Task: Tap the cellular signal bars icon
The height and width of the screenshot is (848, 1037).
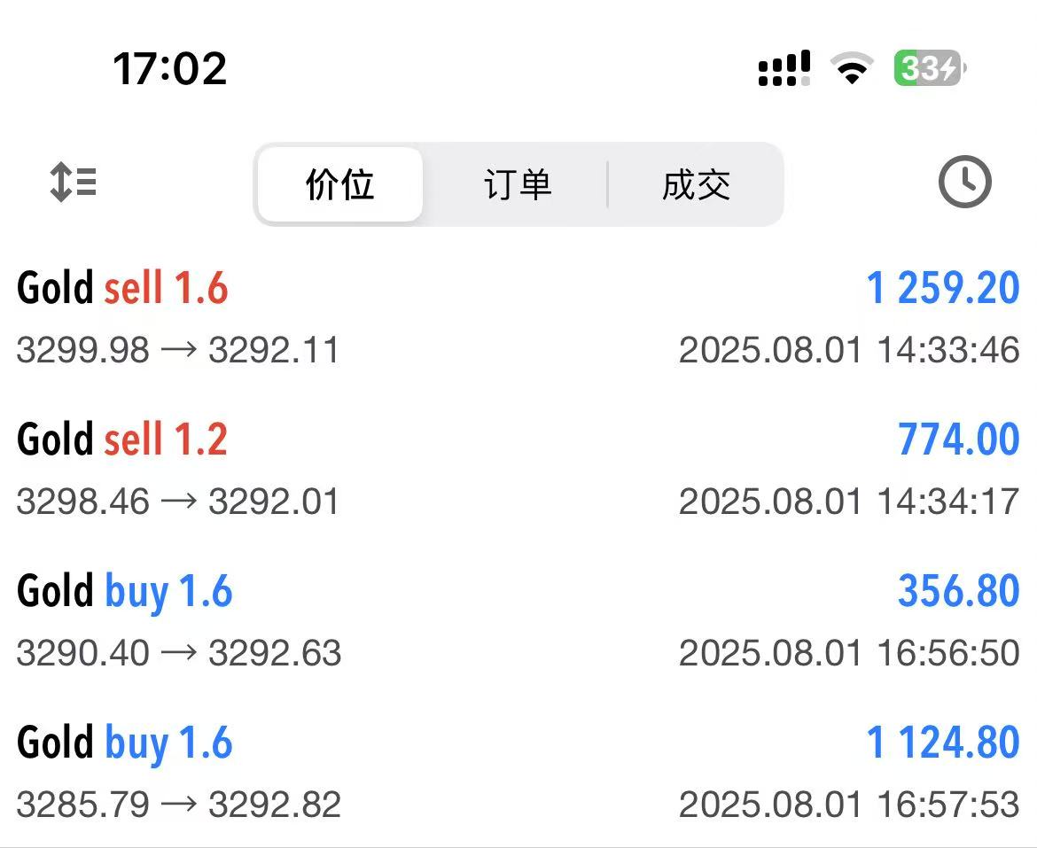Action: (x=784, y=68)
